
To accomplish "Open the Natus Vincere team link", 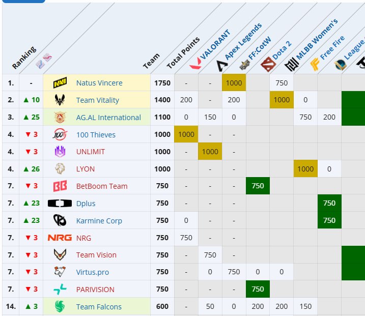I will [x=99, y=83].
